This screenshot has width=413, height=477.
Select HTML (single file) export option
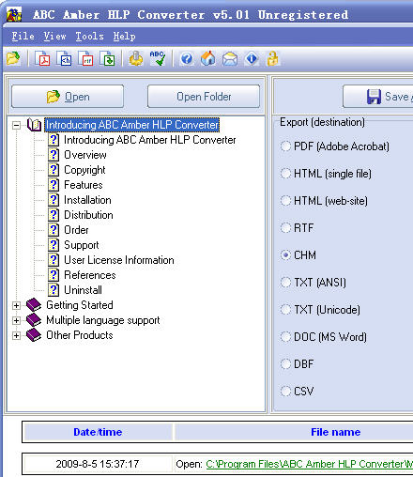(x=285, y=174)
